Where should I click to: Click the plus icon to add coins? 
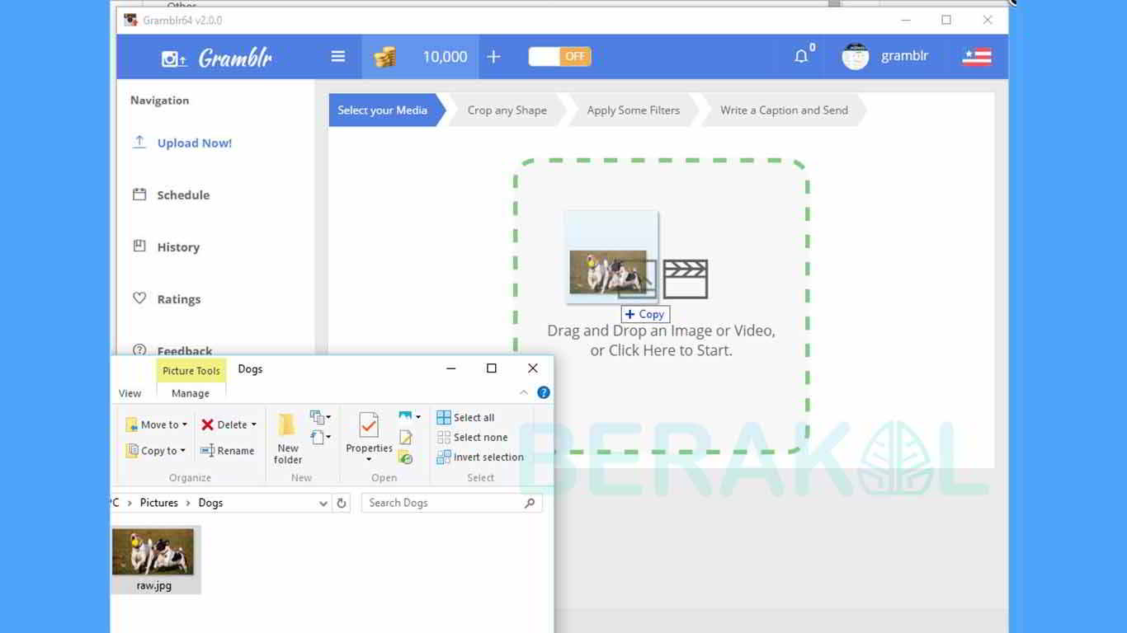point(493,56)
